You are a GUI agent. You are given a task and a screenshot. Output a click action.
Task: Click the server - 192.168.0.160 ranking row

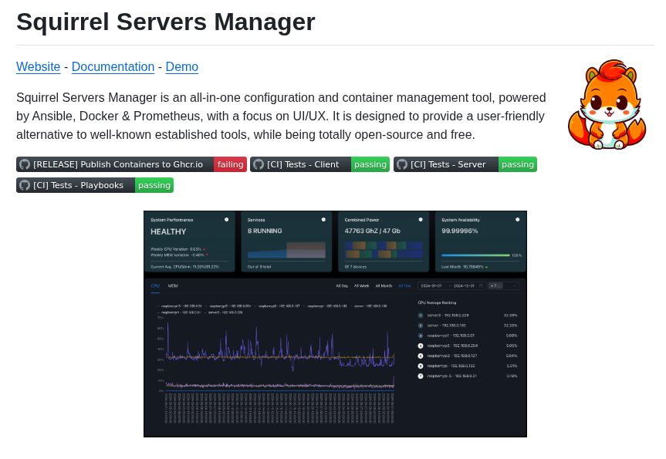pyautogui.click(x=468, y=326)
